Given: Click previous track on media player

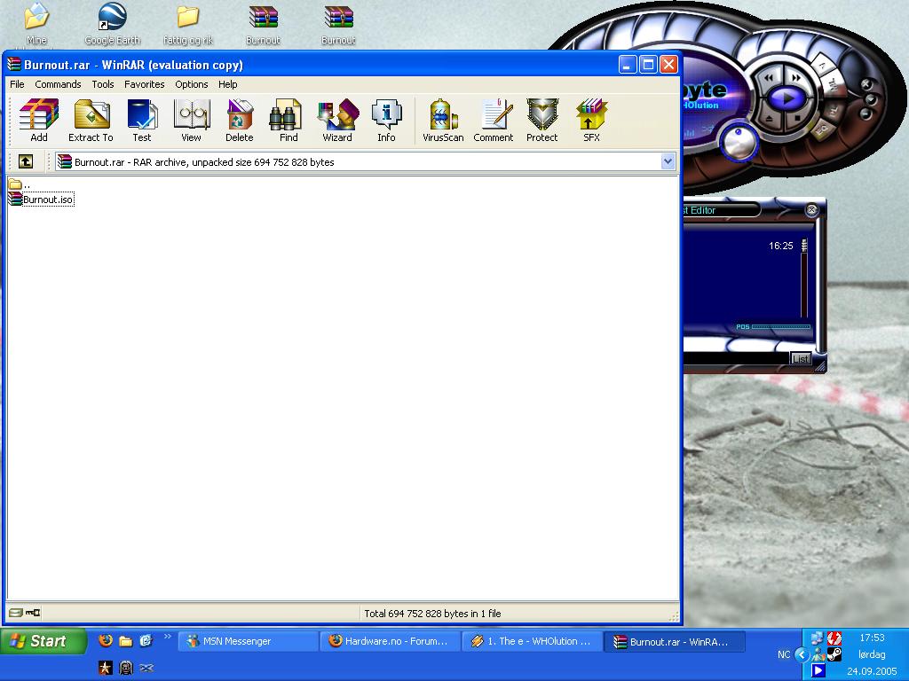Looking at the screenshot, I should point(770,78).
